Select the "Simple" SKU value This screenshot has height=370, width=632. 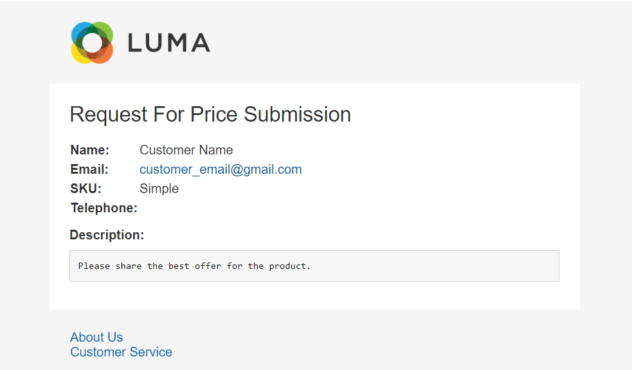[159, 189]
